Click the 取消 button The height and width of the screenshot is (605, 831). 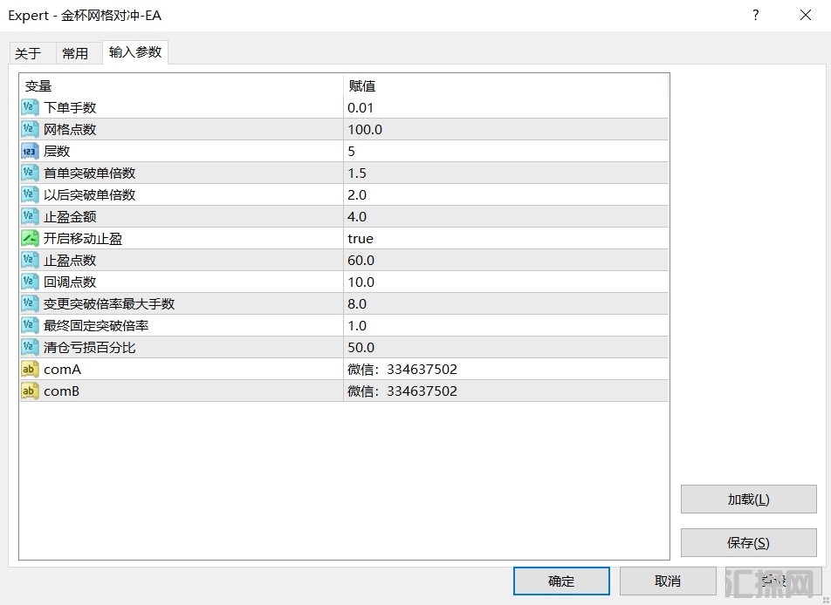point(668,581)
